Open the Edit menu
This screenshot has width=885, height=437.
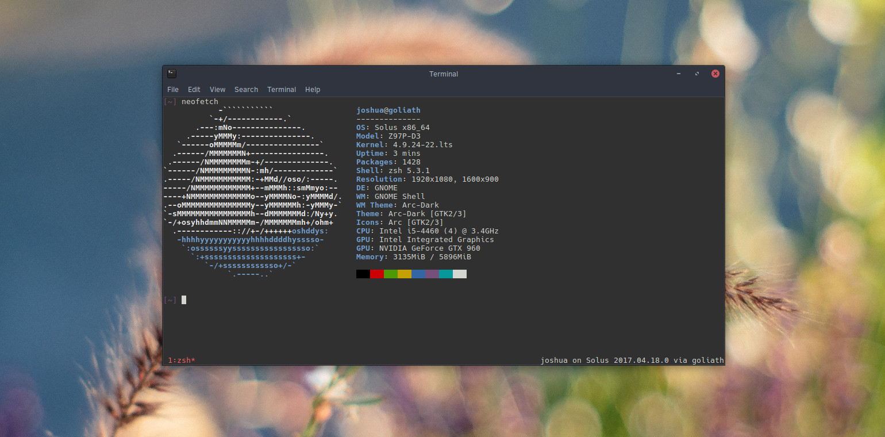tap(194, 90)
